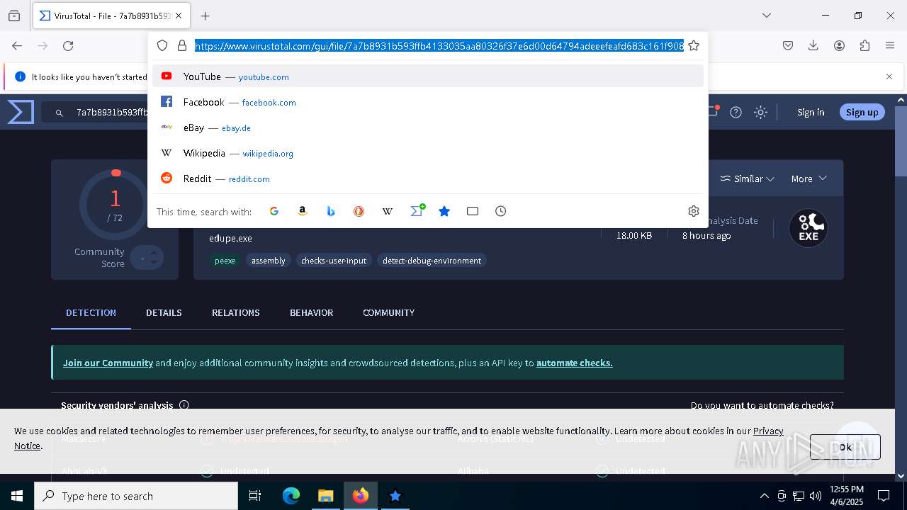Click into the URL address field
907x510 pixels.
(x=439, y=45)
